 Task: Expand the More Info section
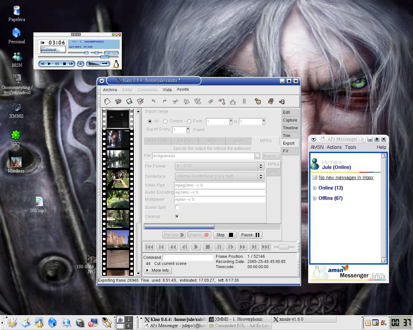tap(157, 270)
